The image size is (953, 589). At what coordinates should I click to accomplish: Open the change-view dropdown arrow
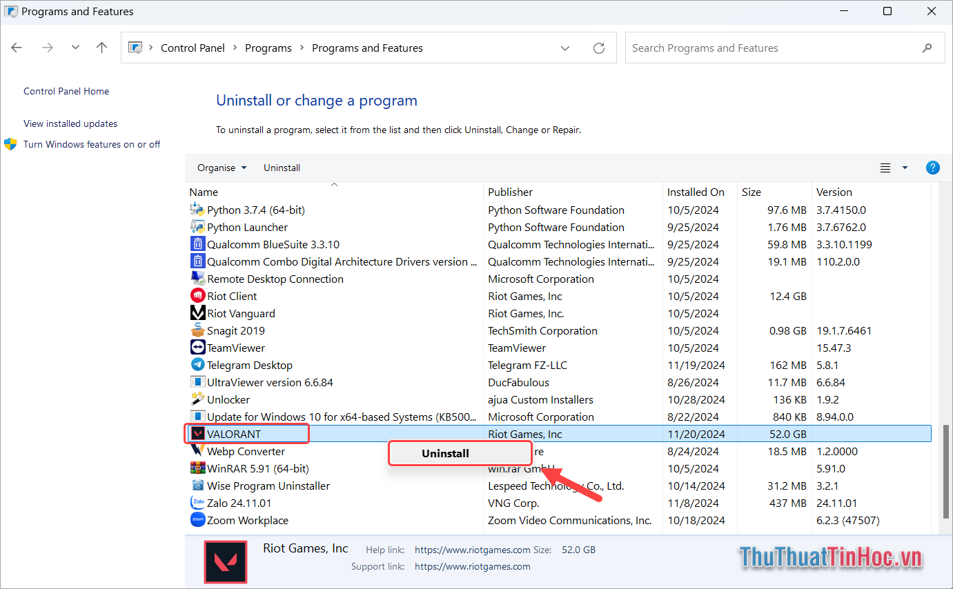coord(905,167)
